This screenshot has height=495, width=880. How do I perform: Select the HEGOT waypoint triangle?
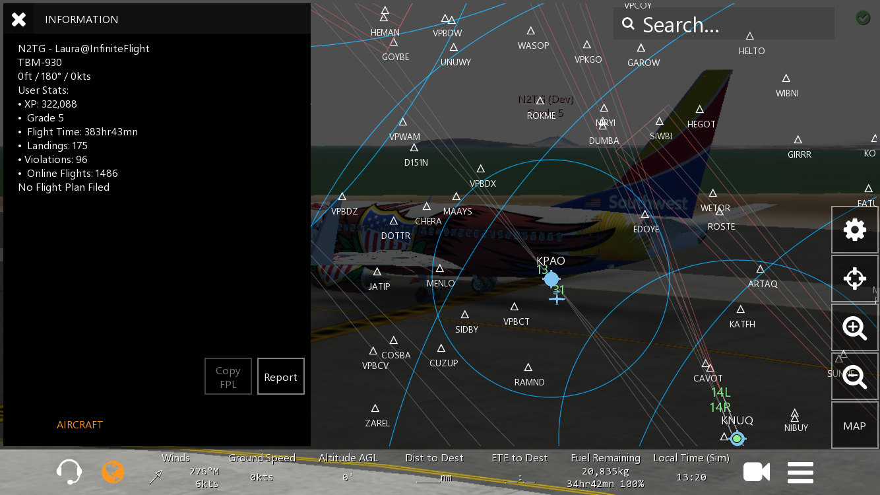(x=700, y=109)
